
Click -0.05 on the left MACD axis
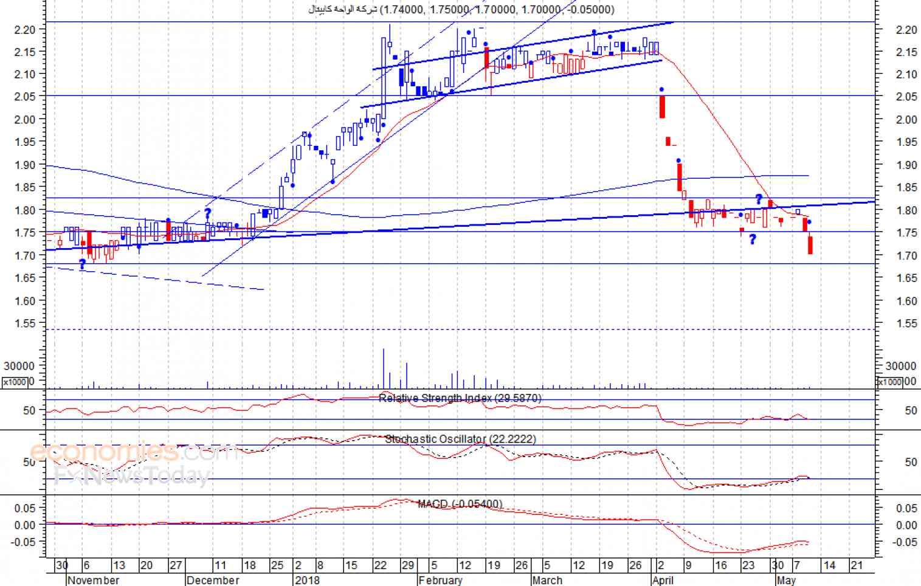click(22, 542)
